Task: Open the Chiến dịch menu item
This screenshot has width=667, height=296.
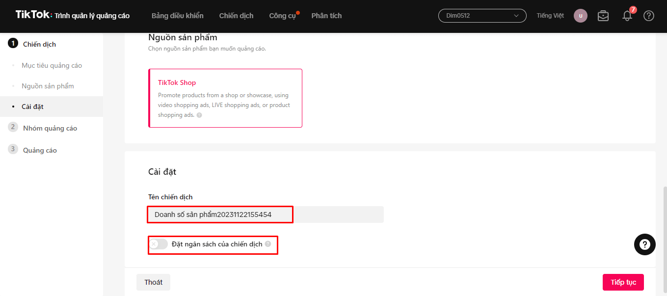Action: tap(237, 16)
